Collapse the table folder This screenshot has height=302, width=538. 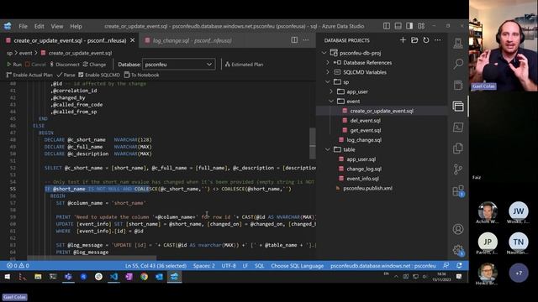tap(328, 149)
